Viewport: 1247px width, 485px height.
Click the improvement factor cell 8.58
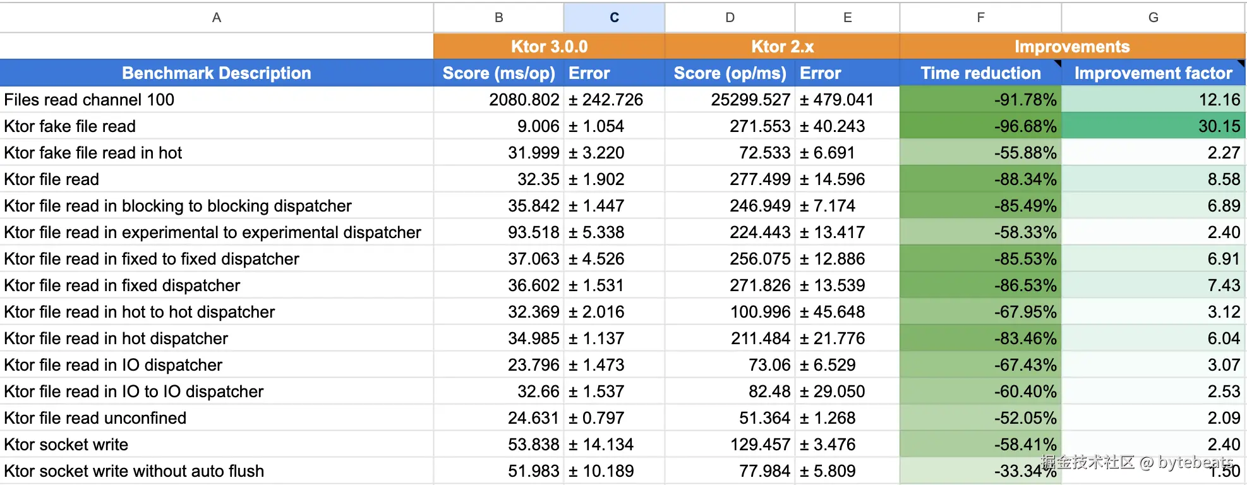[1153, 179]
